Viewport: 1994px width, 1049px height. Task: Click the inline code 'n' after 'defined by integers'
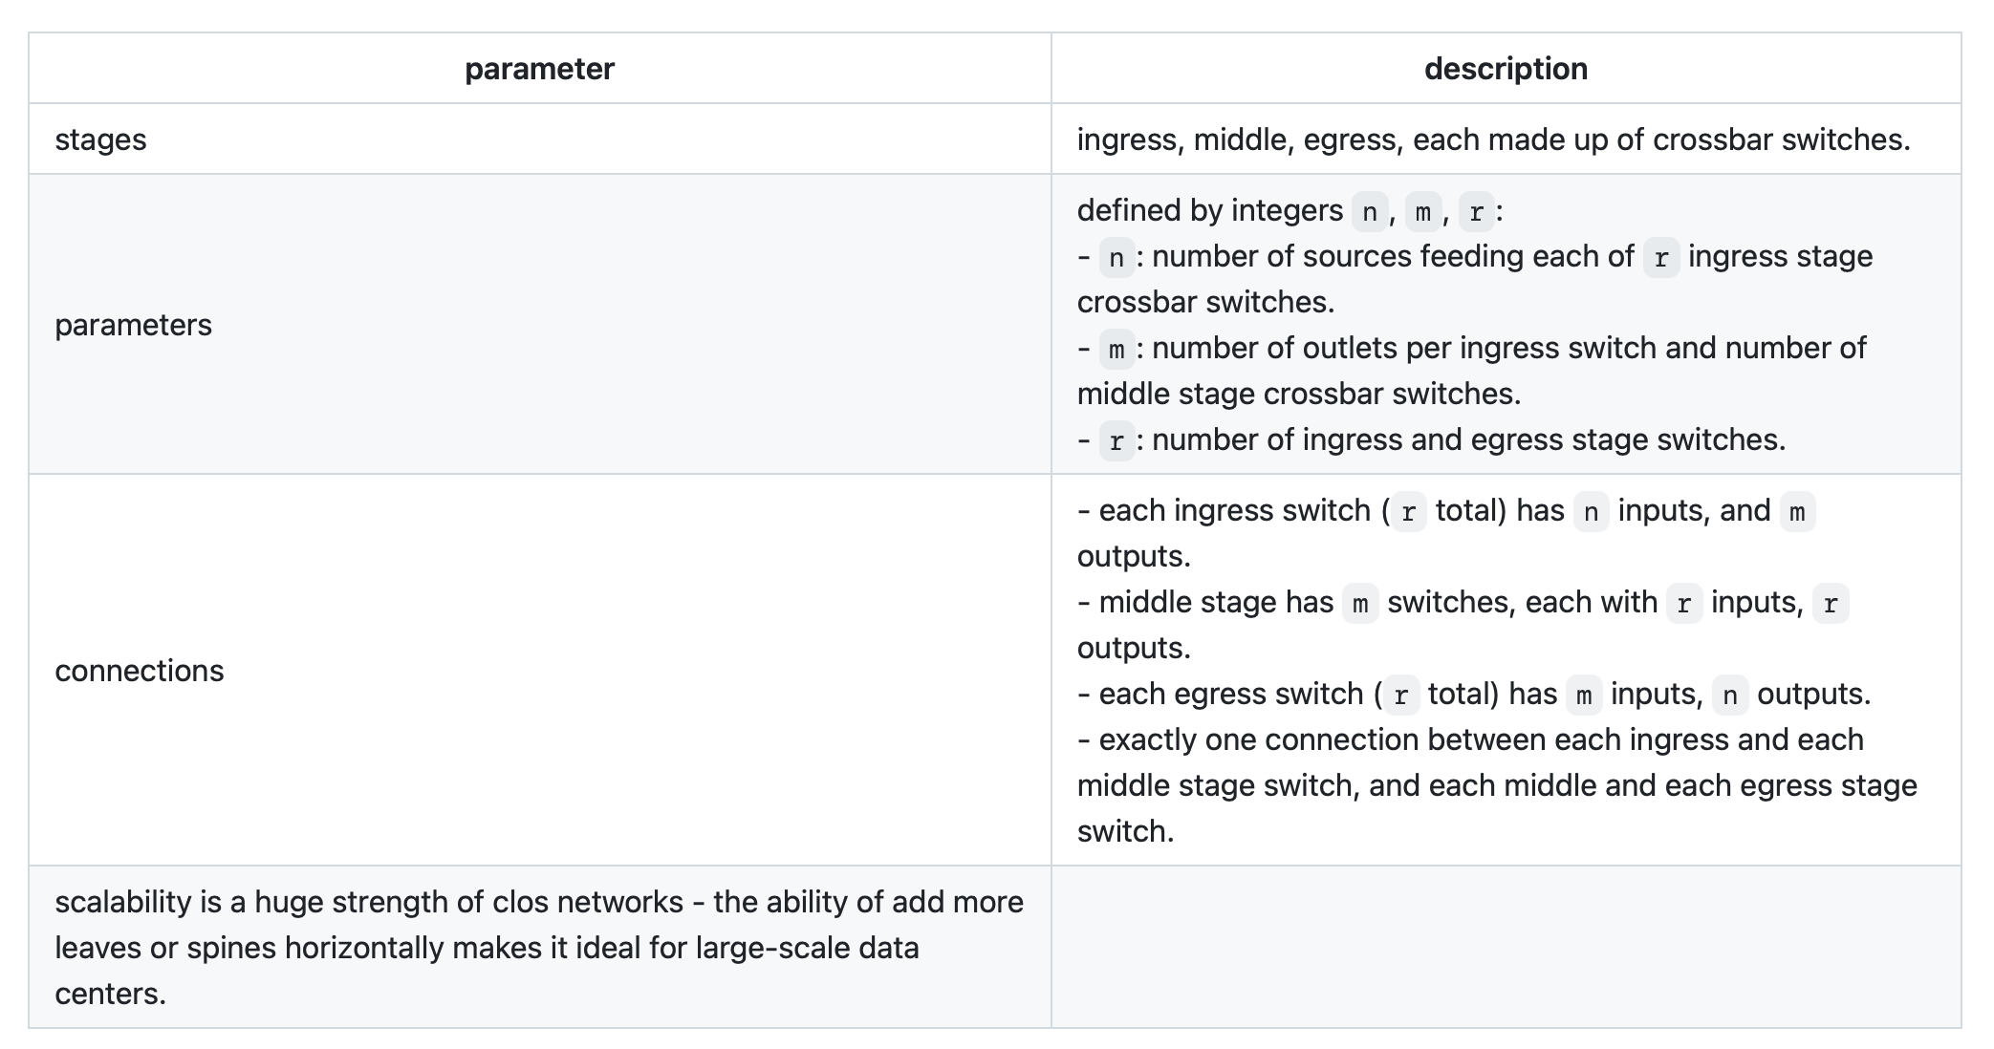point(1369,211)
